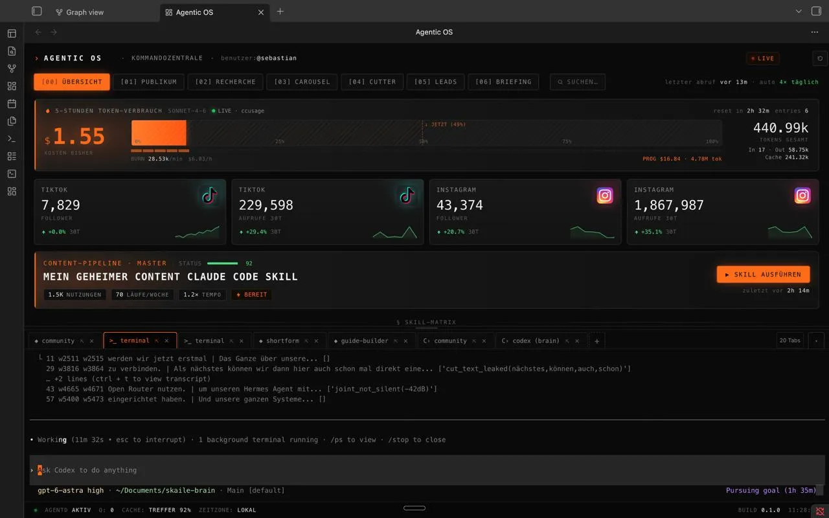Open the command prompt icon in the ribbon
Screen dimensions: 829x518
tap(12, 139)
